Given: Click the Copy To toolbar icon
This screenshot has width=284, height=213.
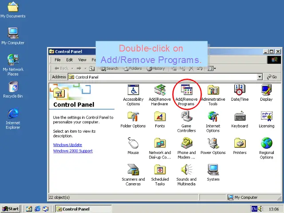Looking at the screenshot, I should (x=182, y=68).
